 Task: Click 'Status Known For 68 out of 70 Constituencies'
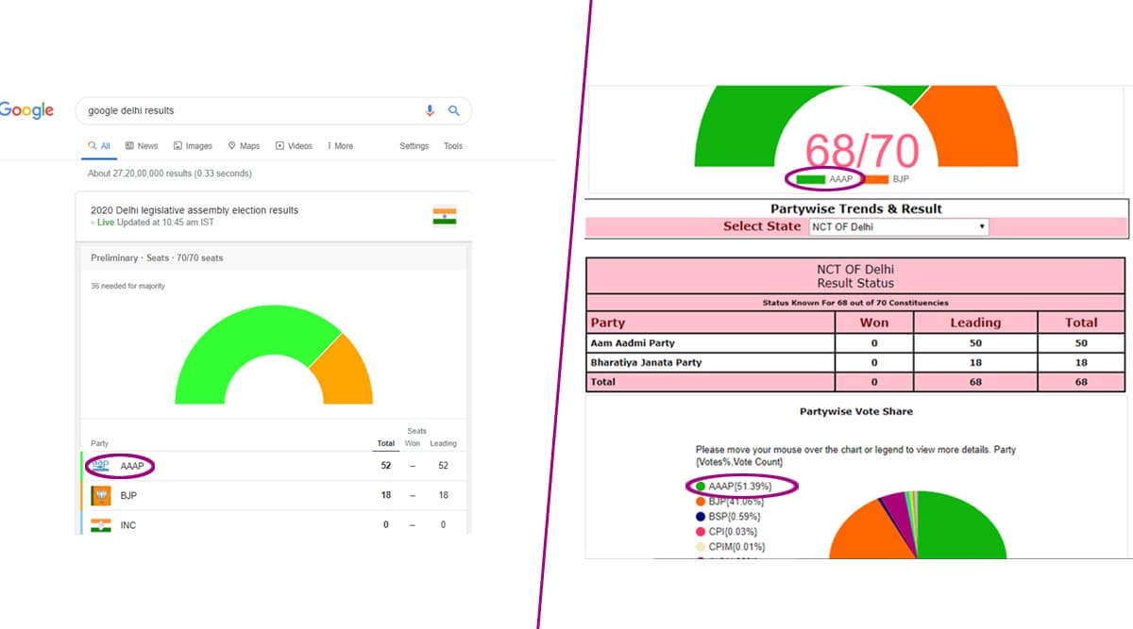(x=855, y=303)
